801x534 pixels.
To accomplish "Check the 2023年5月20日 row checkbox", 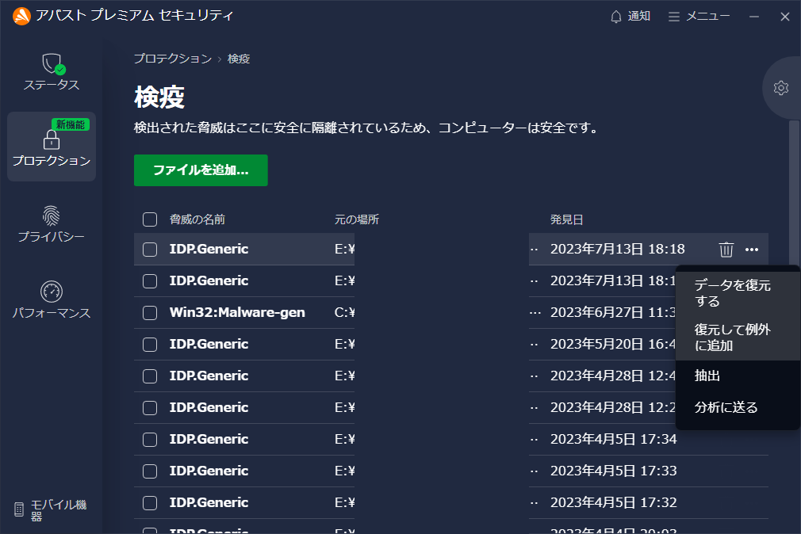I will click(150, 344).
